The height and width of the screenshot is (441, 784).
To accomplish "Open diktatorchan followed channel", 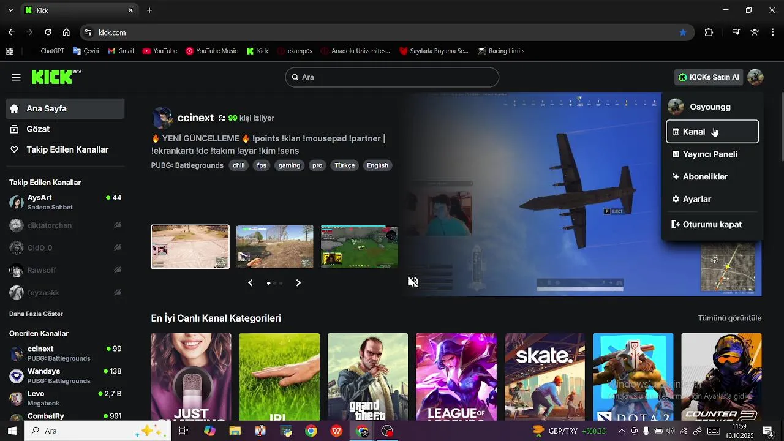I will pyautogui.click(x=66, y=225).
